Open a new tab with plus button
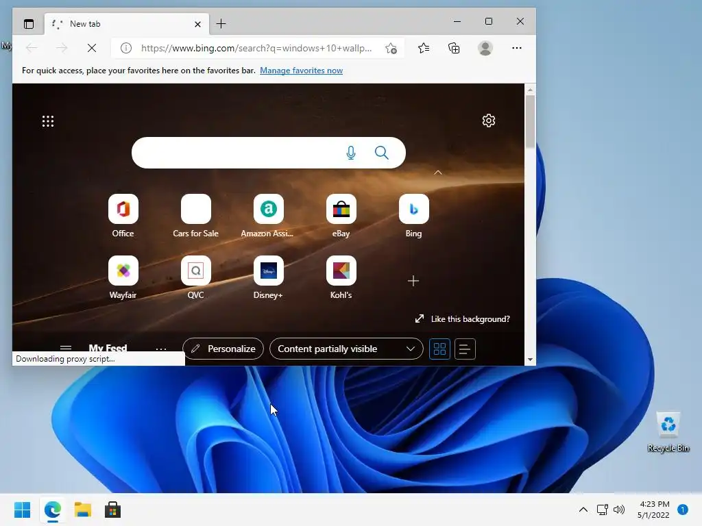702x526 pixels. point(221,24)
